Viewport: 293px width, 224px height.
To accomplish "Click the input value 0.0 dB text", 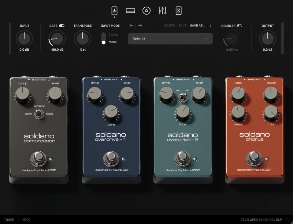I will pos(24,50).
